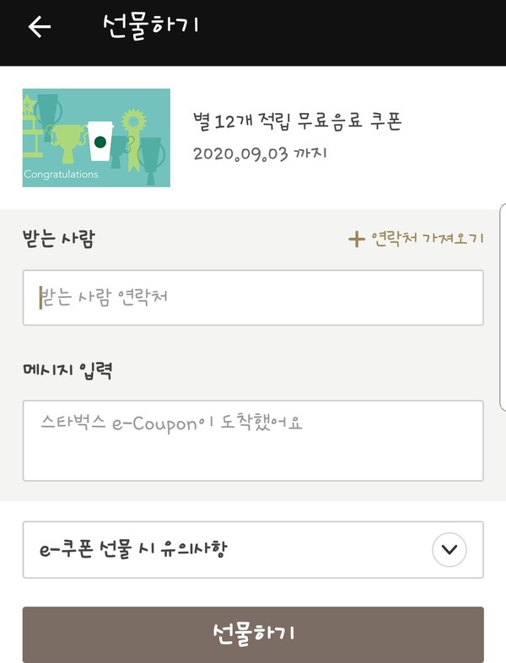
Task: Expand e-쿠폰 선물 시 유의사항 section
Action: click(253, 549)
